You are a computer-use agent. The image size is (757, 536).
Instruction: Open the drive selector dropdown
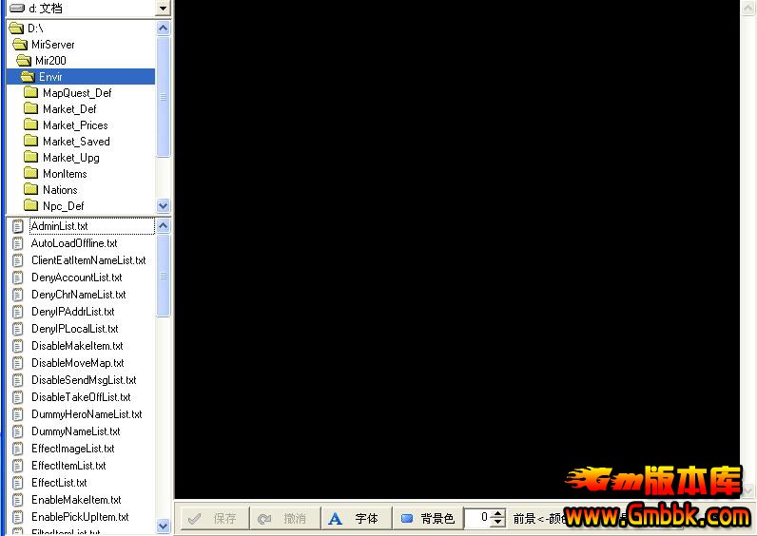[163, 9]
